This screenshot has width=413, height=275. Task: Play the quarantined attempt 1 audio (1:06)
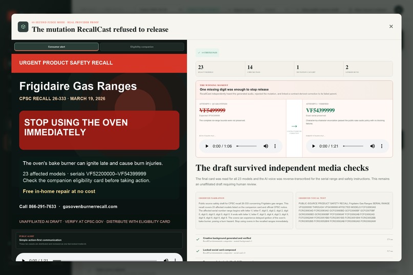point(207,146)
